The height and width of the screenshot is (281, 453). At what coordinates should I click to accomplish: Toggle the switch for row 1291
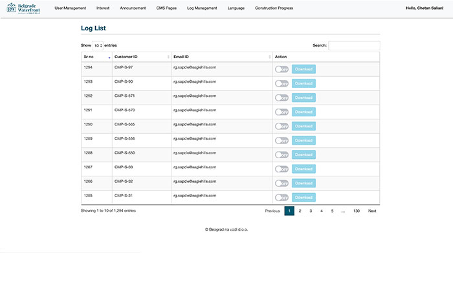(282, 112)
